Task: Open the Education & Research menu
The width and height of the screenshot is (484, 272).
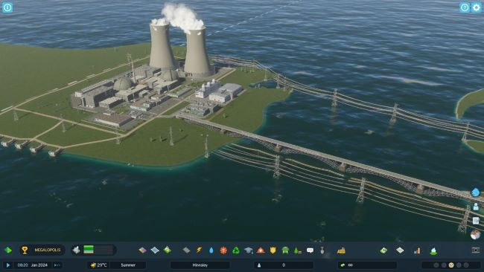Action: [249, 250]
